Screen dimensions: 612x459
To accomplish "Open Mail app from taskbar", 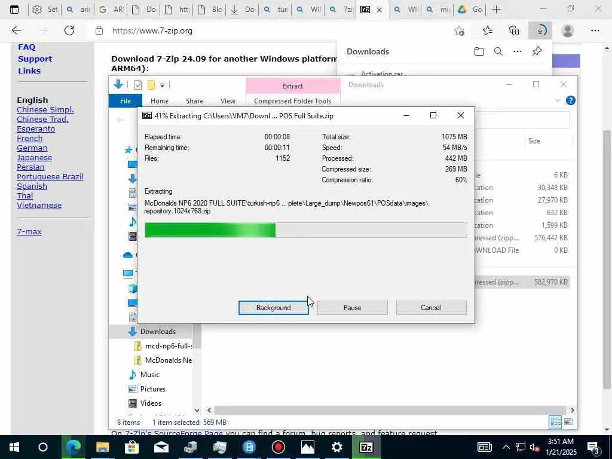I will (161, 447).
